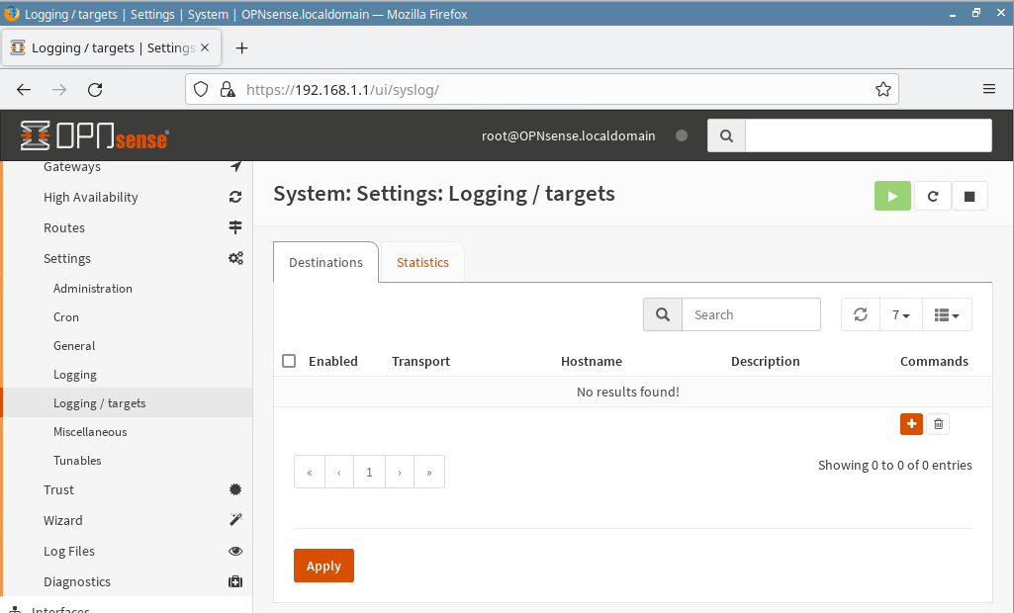Click the magnifier icon beside the table search
Viewport: 1014px width, 613px height.
click(x=663, y=315)
